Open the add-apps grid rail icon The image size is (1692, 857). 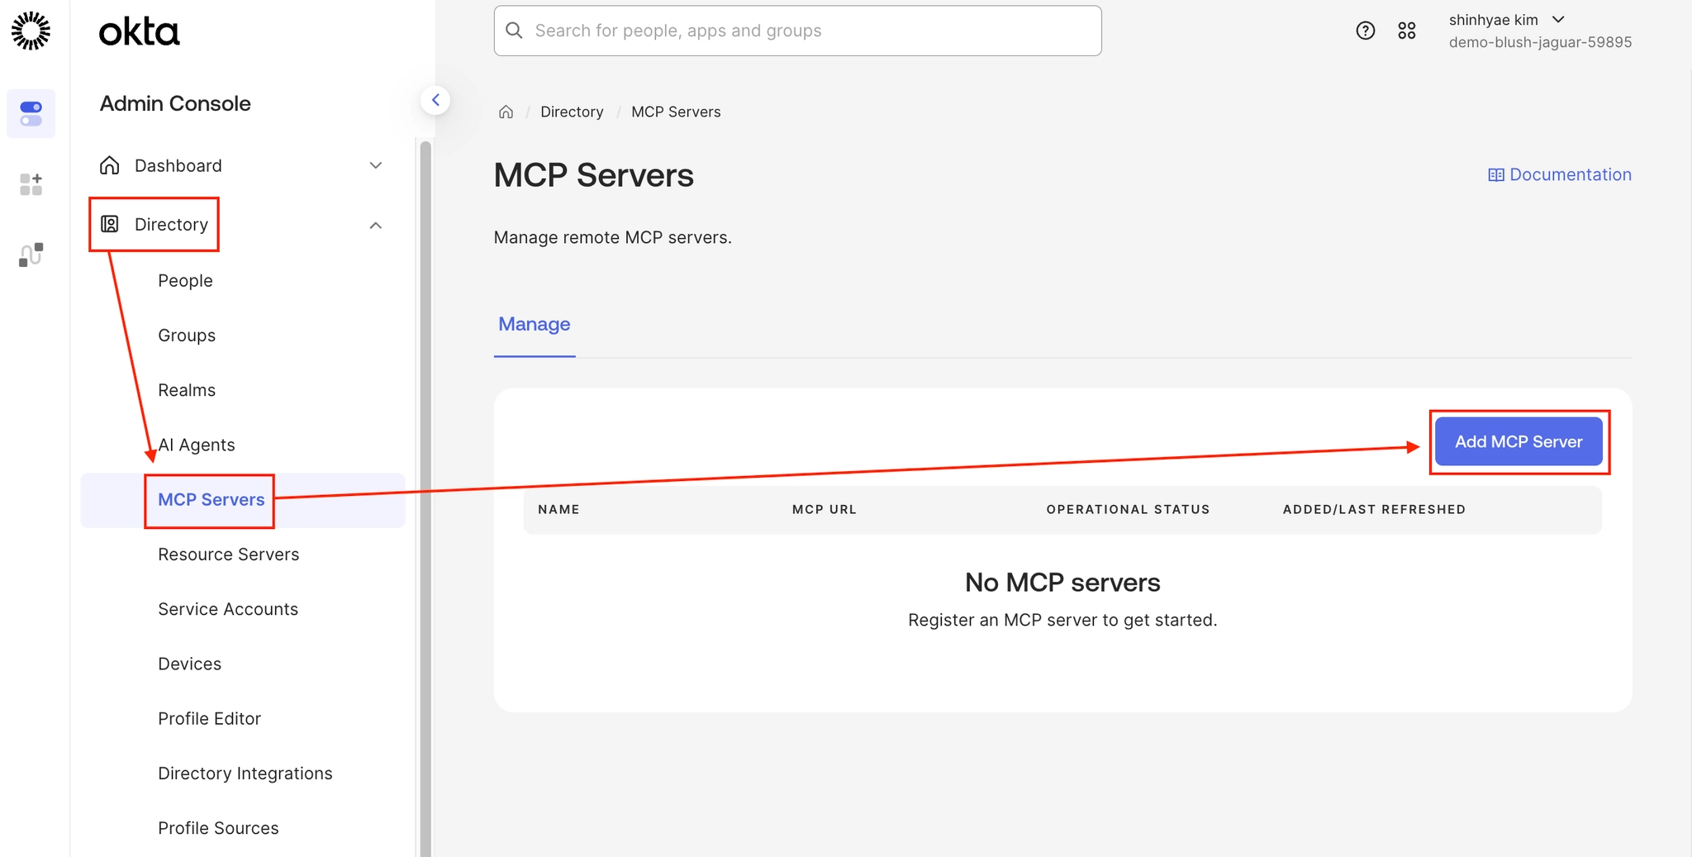pyautogui.click(x=31, y=184)
